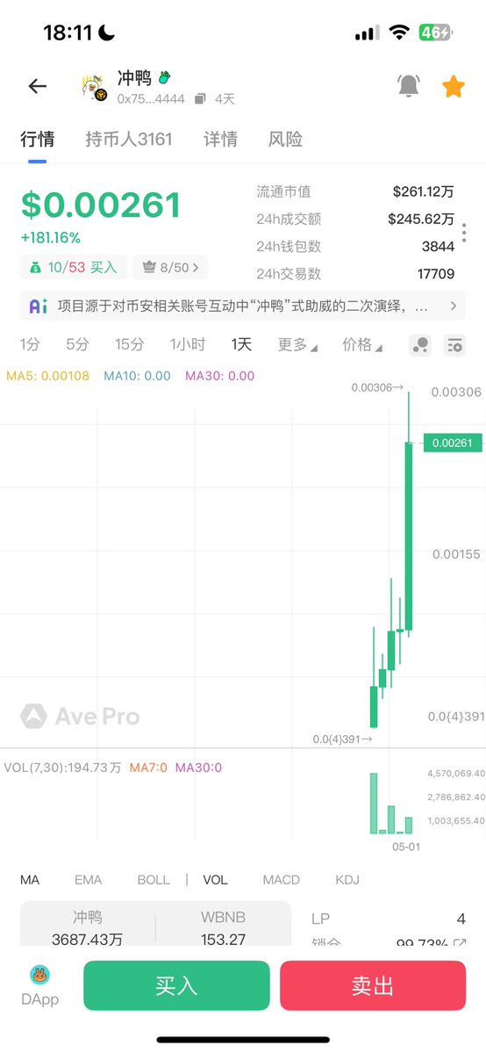Open the 详情 tab
The height and width of the screenshot is (1053, 486).
point(220,139)
